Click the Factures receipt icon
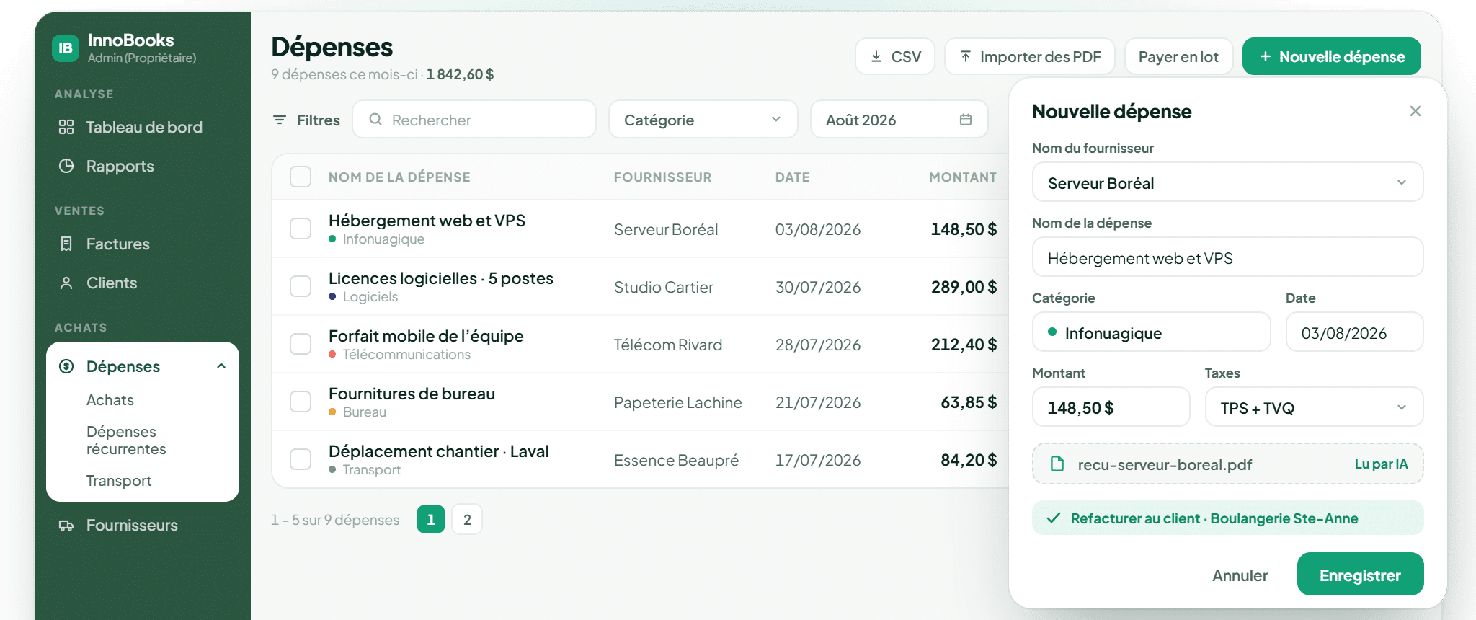Screen dimensions: 1476x620 click(66, 244)
